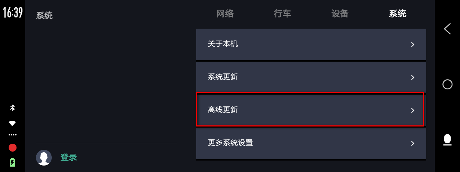Switch to the 网络 tab
Screen dimensions: 460x172
tap(225, 14)
